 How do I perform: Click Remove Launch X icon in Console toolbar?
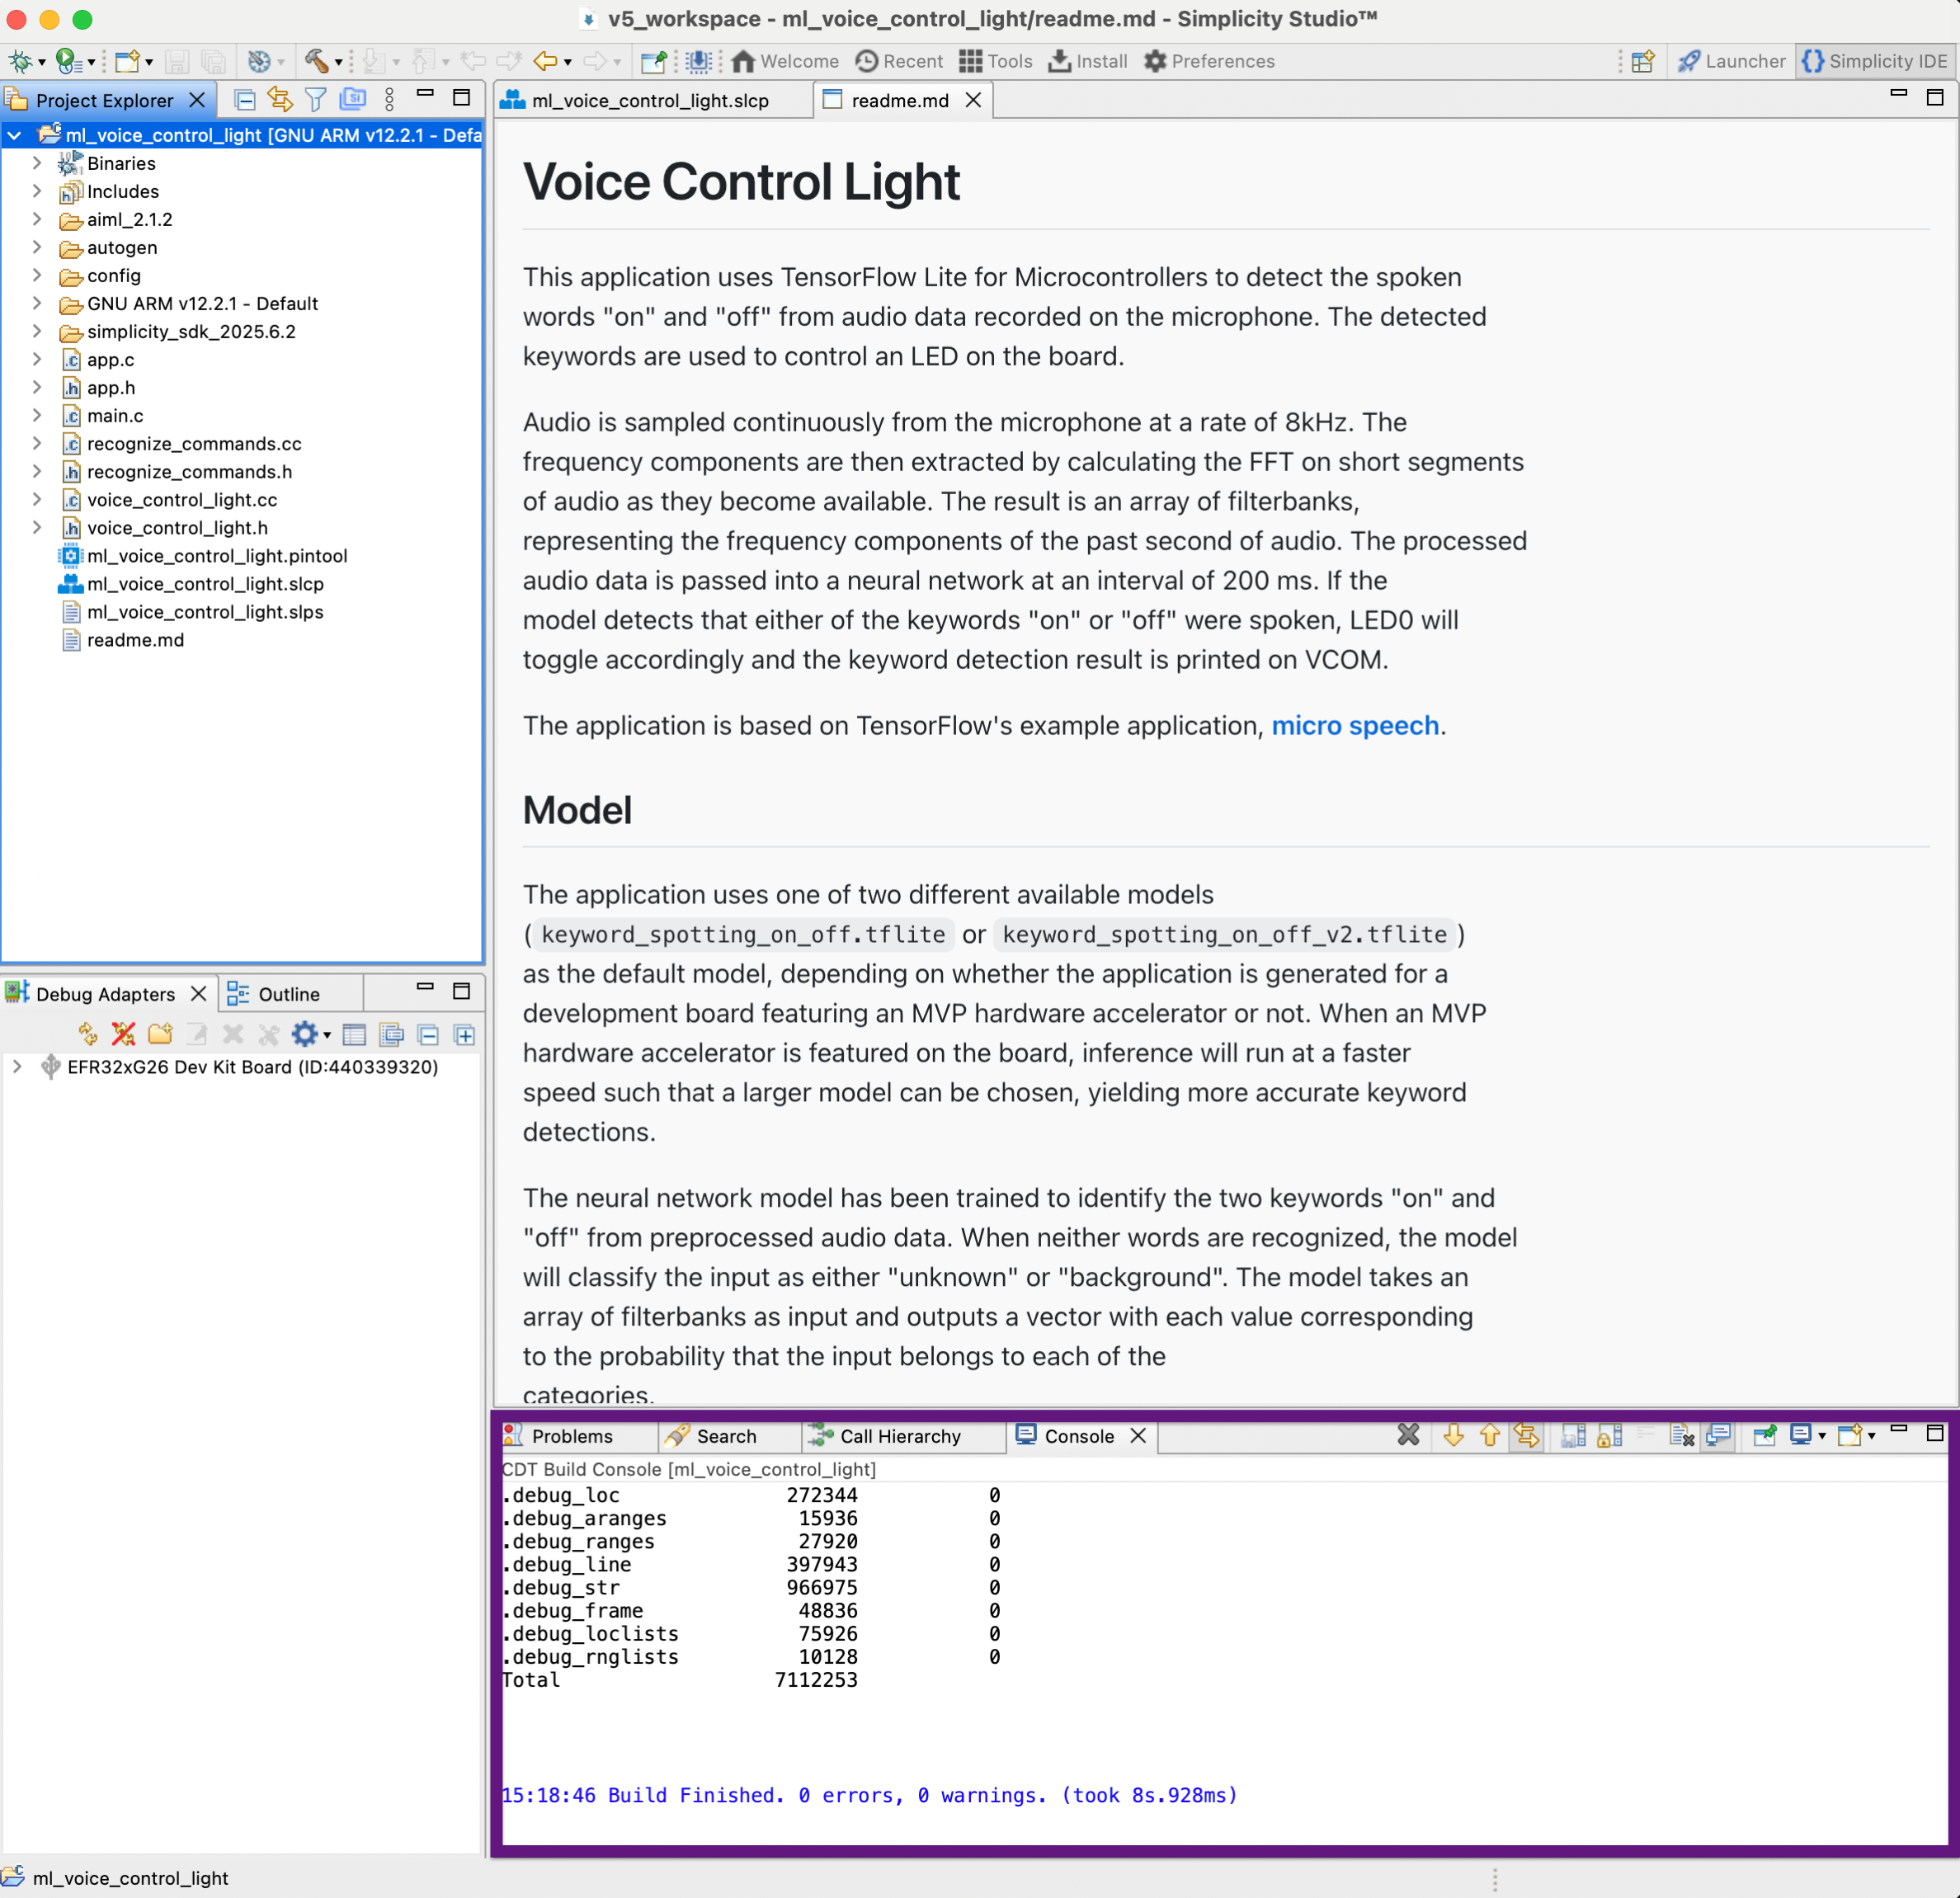[x=1408, y=1436]
